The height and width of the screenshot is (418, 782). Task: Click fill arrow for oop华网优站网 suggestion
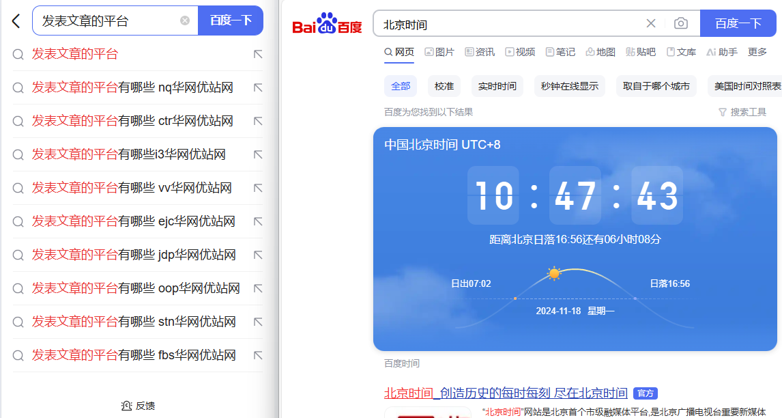[x=258, y=289]
